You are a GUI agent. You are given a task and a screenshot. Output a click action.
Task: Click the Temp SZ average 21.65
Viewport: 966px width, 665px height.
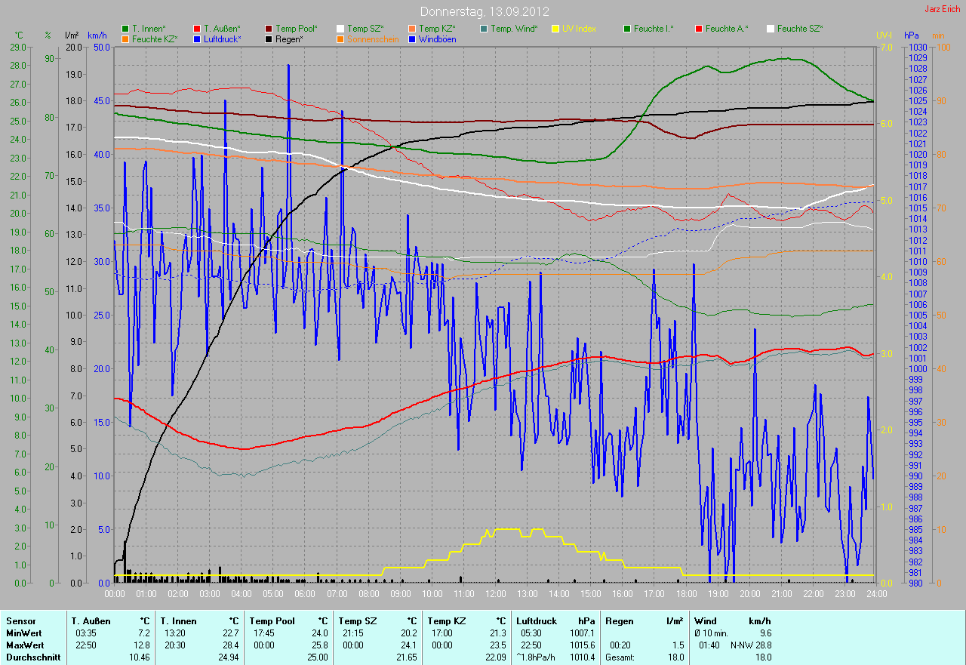[x=407, y=657]
